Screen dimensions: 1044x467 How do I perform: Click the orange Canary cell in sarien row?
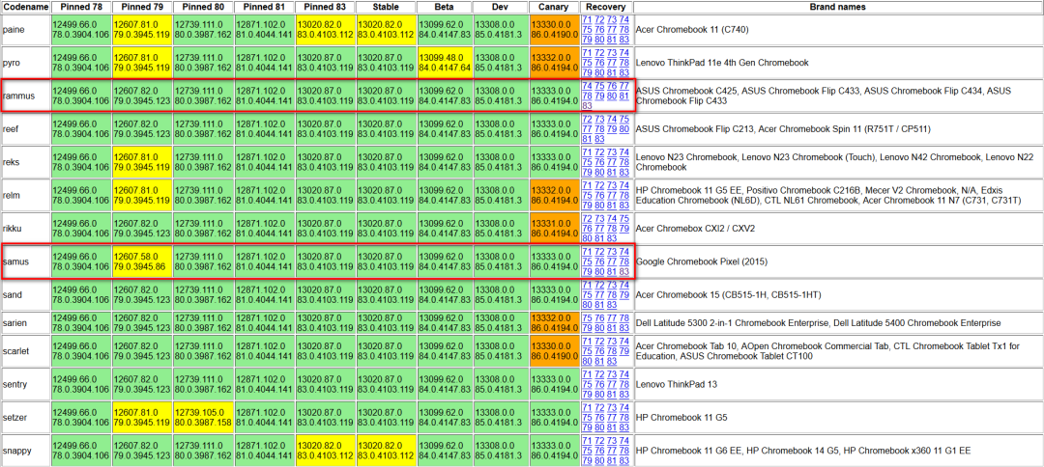point(553,323)
